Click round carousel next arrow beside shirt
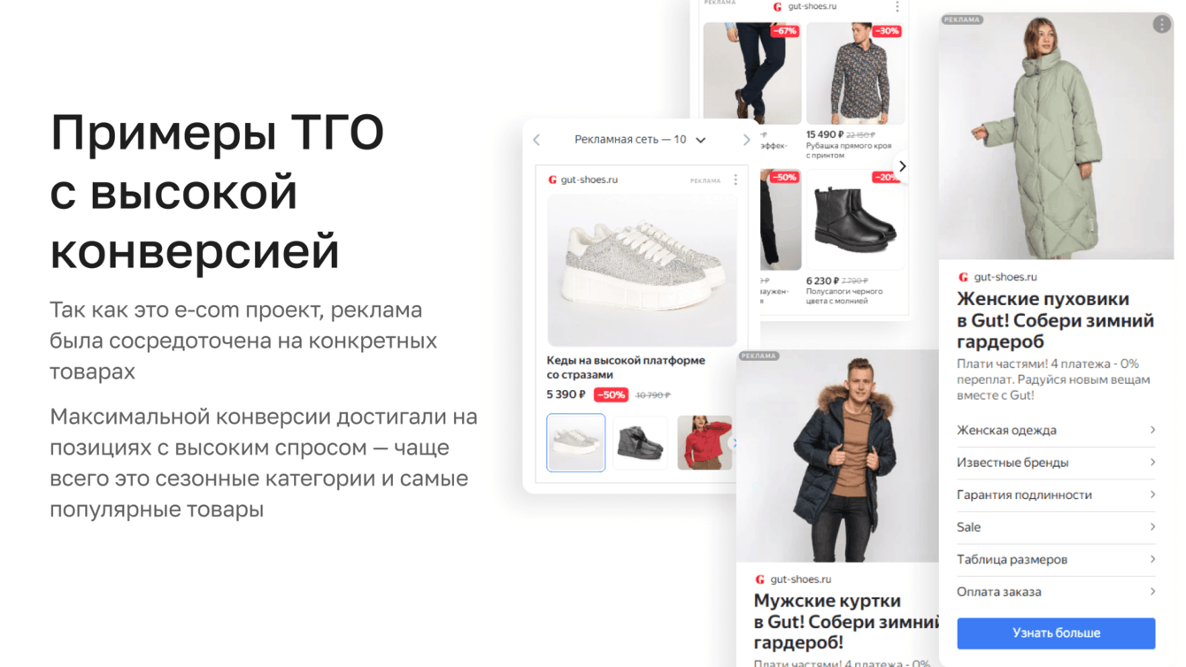The image size is (1186, 667). click(x=902, y=166)
